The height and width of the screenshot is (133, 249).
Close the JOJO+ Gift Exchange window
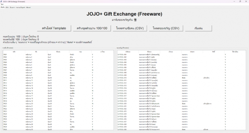point(246,1)
